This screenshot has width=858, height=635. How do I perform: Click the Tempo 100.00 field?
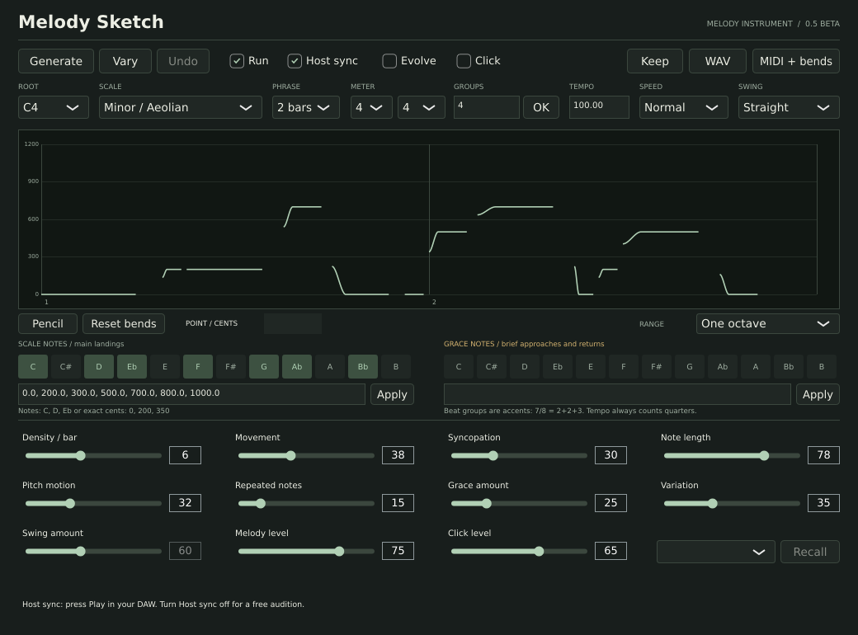coord(599,107)
